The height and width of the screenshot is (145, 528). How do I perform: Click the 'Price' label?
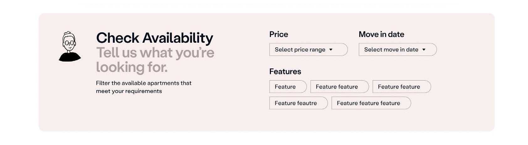click(x=278, y=34)
